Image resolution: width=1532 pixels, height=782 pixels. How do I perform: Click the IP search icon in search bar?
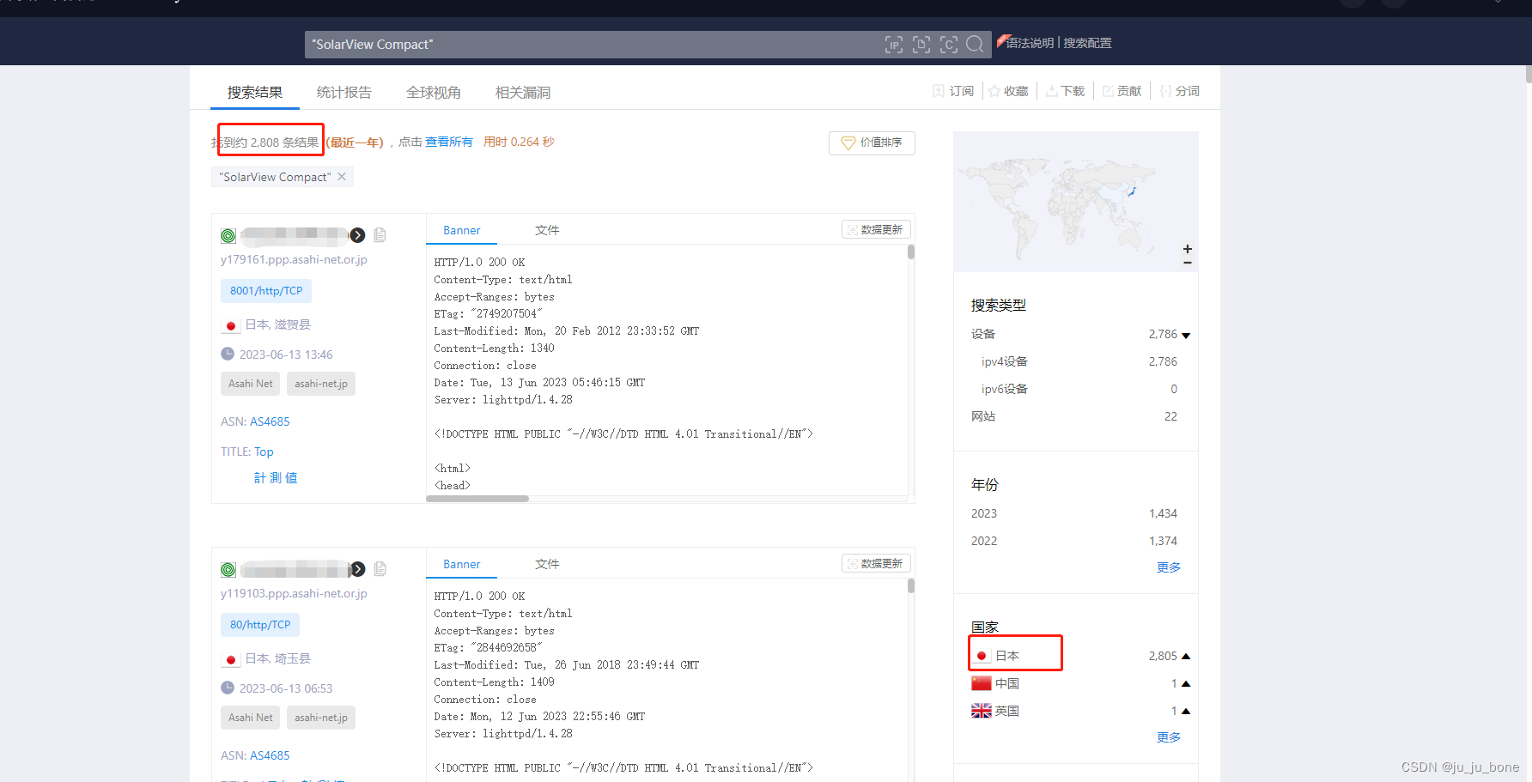pyautogui.click(x=894, y=45)
